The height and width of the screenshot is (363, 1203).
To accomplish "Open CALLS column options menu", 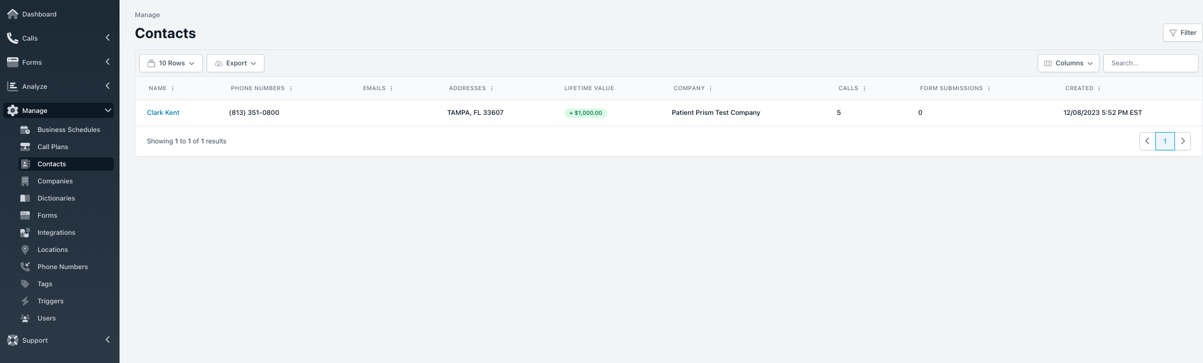I will tap(865, 89).
